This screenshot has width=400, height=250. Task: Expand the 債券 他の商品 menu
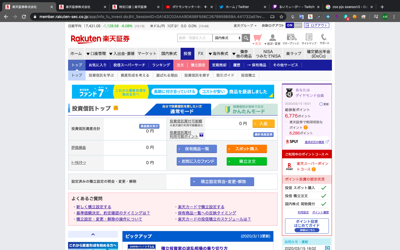point(242,54)
